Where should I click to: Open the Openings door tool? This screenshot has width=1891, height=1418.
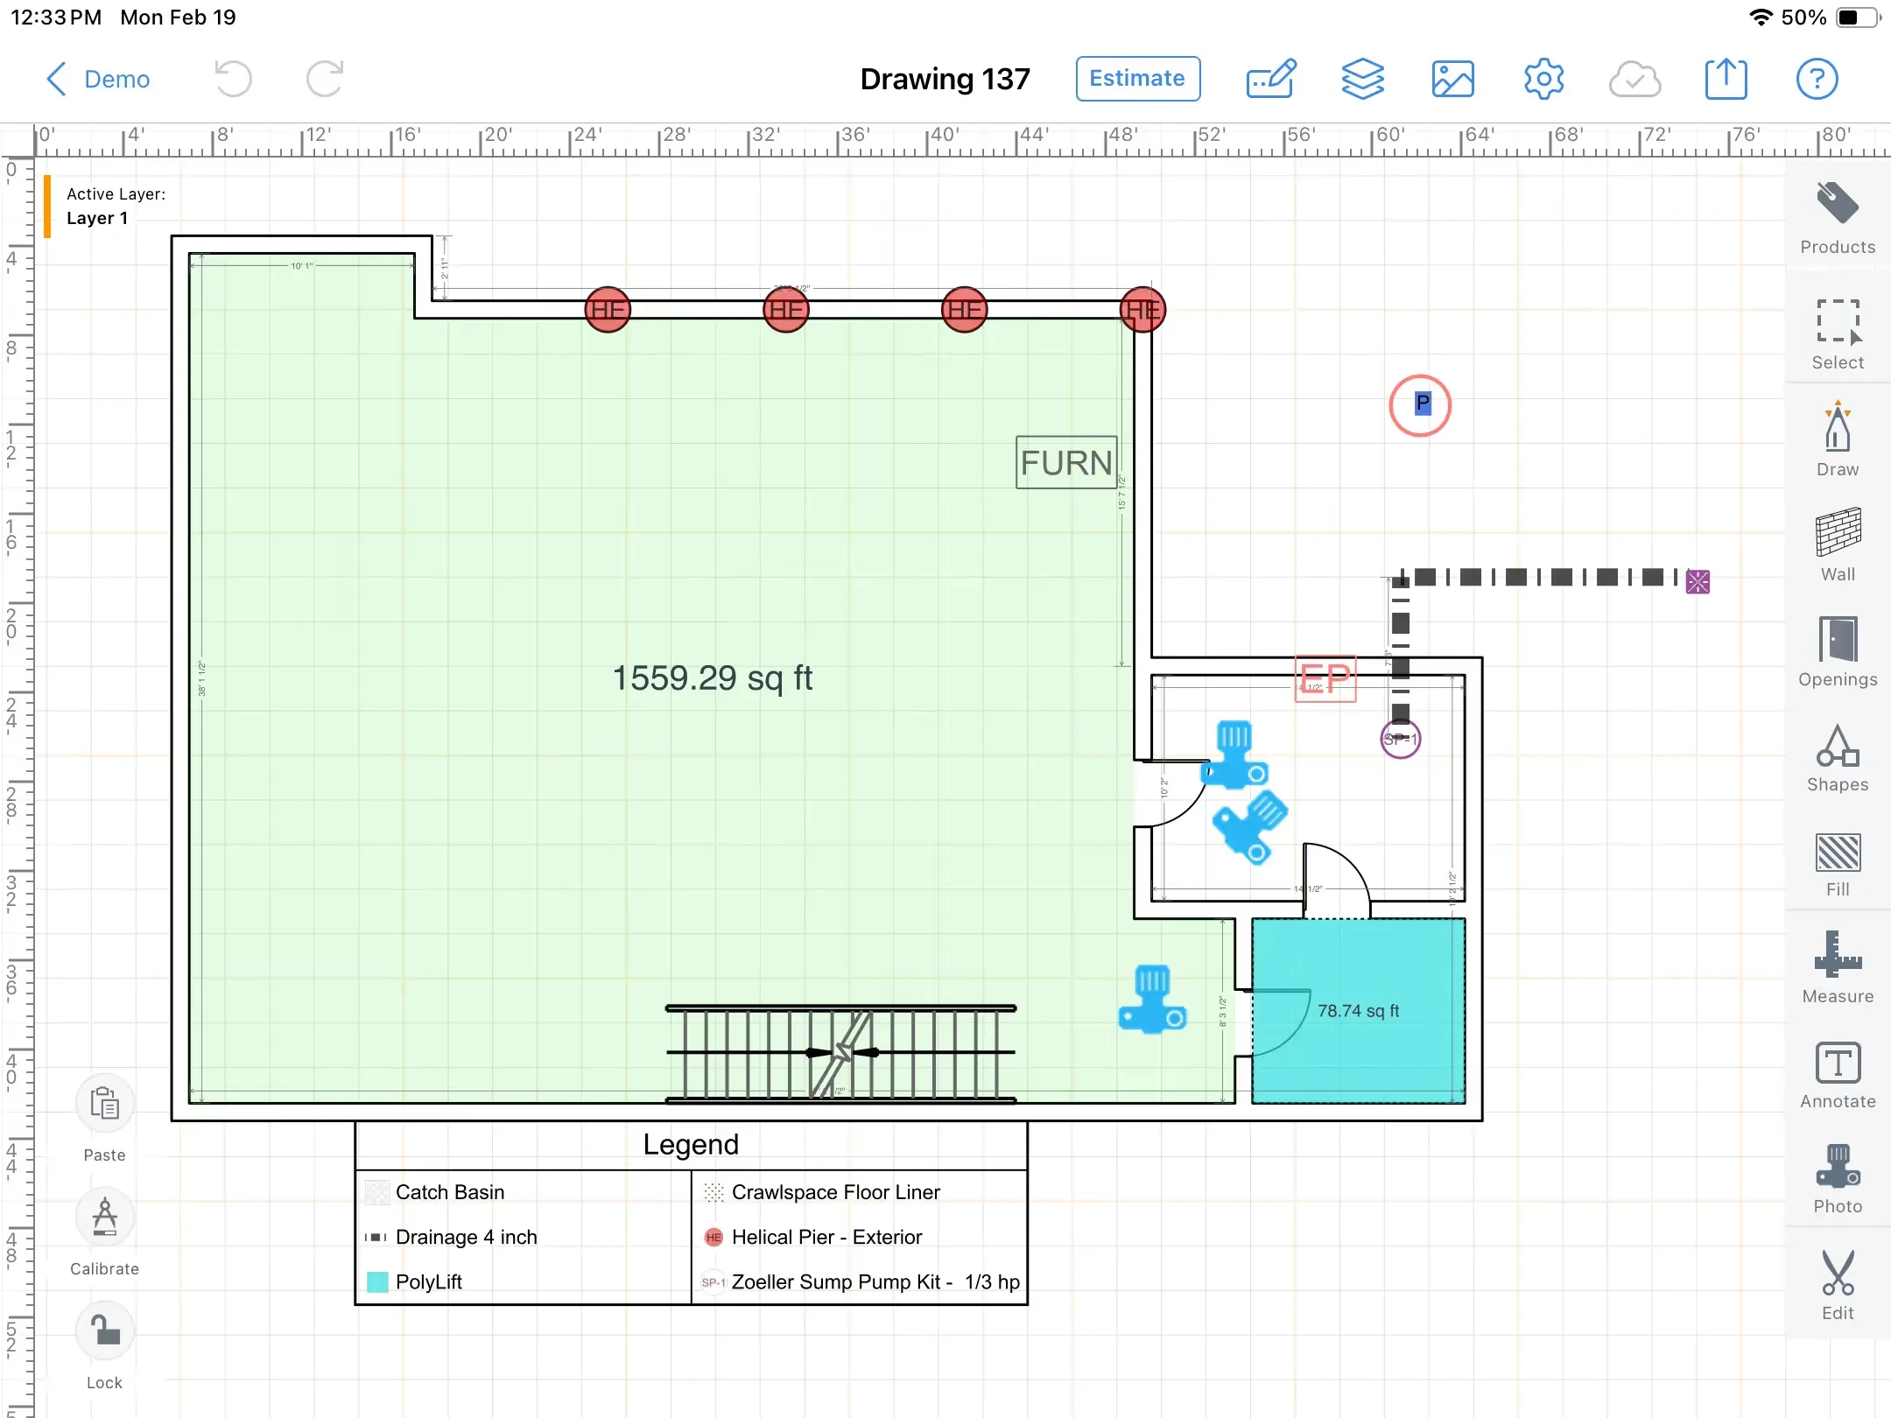[x=1837, y=650]
